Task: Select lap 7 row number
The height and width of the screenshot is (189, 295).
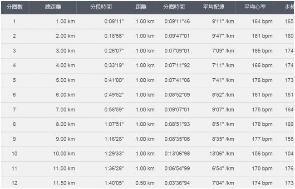Action: (x=14, y=110)
